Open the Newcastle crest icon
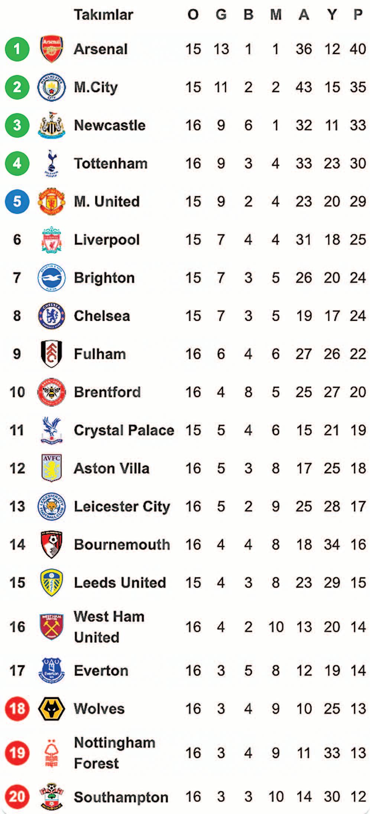370x814 pixels. [x=52, y=125]
